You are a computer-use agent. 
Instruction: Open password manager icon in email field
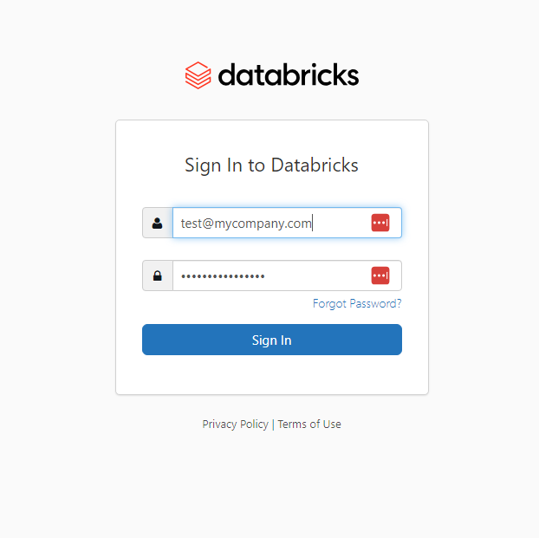coord(380,223)
